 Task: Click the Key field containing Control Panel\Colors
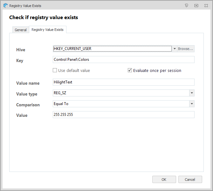tap(123, 60)
